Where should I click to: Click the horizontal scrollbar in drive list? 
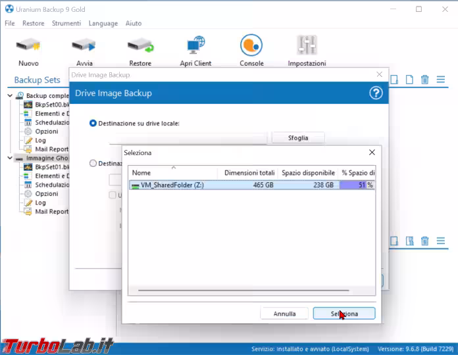[x=243, y=290]
